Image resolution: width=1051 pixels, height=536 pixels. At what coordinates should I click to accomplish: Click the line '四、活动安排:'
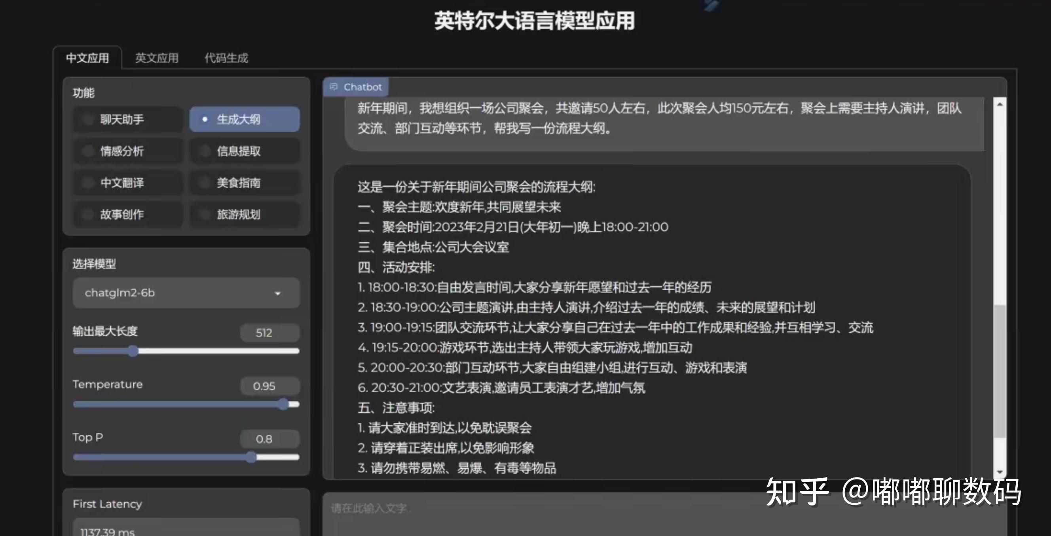396,267
